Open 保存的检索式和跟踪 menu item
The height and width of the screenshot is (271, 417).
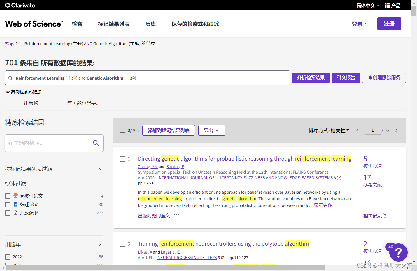(195, 24)
